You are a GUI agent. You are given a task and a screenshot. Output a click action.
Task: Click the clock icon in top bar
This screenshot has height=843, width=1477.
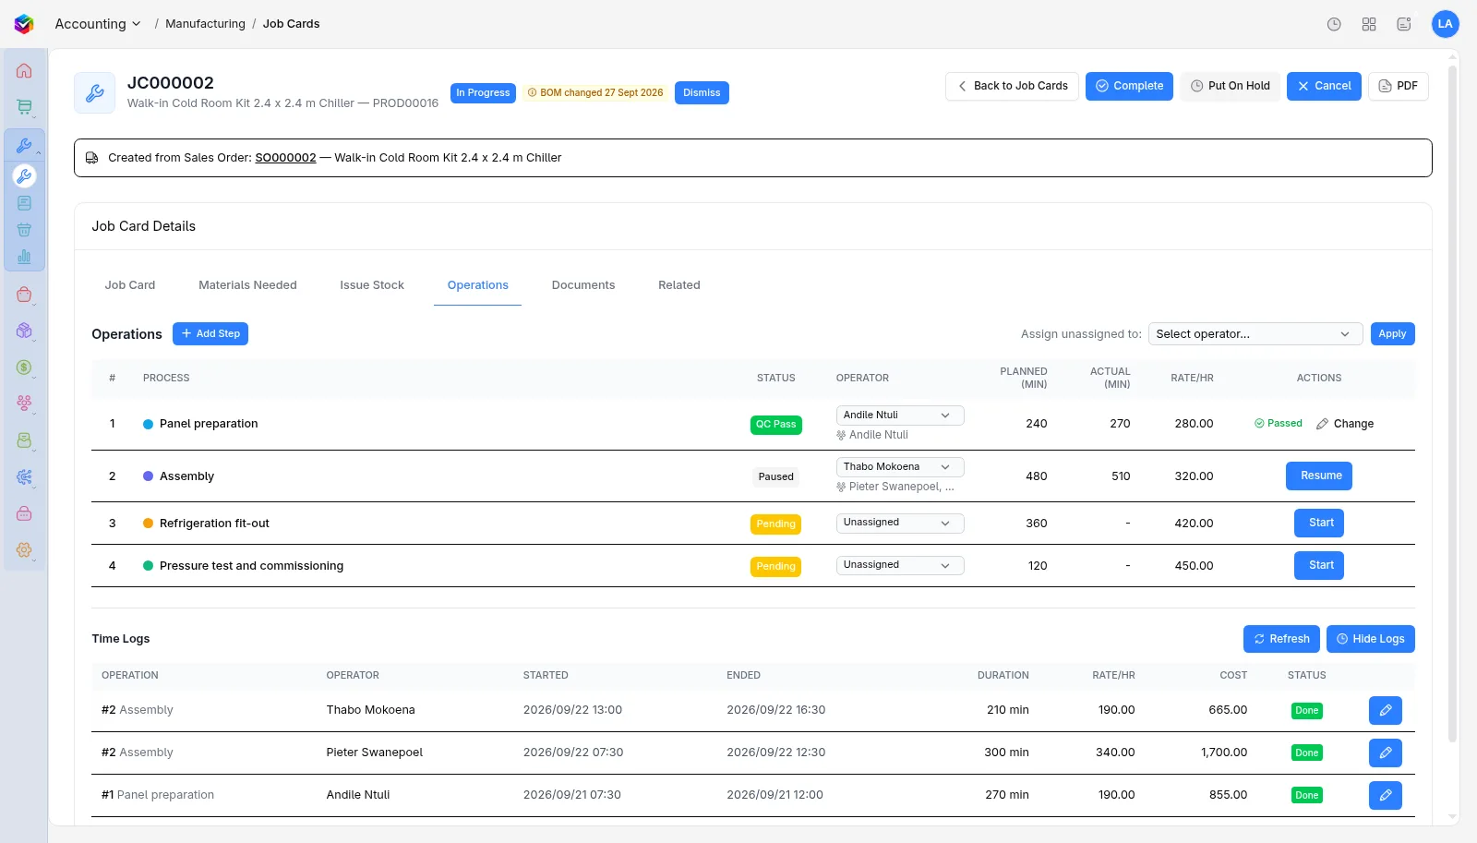(1334, 24)
